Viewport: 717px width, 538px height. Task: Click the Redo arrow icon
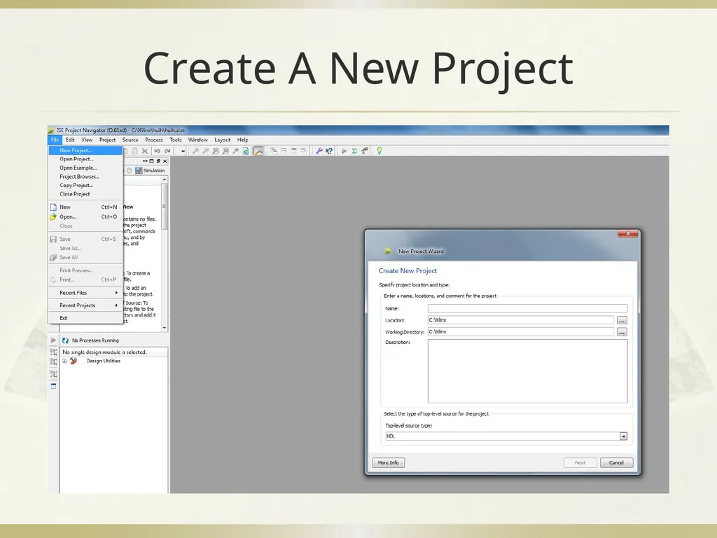click(167, 151)
